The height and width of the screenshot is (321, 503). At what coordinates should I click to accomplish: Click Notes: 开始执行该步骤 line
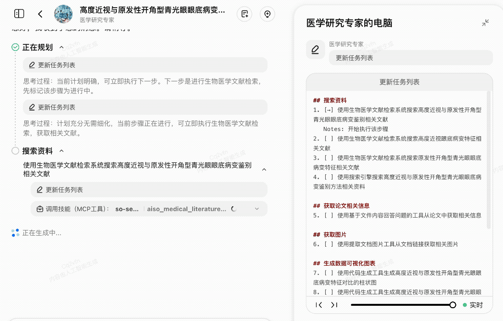[356, 129]
